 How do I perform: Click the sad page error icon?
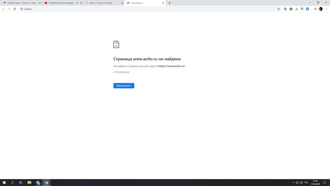click(x=116, y=44)
